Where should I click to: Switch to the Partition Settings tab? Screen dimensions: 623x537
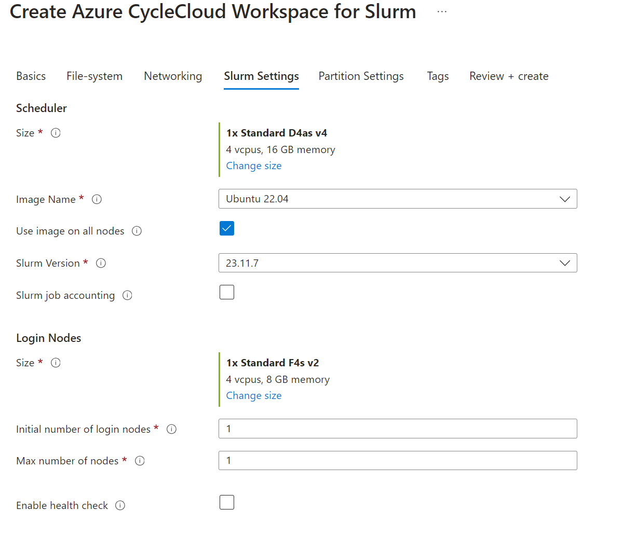point(361,76)
